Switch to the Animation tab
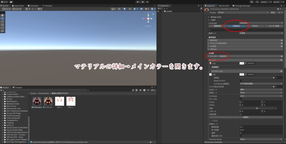Image resolution: width=286 pixels, height=144 pixels. [33, 6]
